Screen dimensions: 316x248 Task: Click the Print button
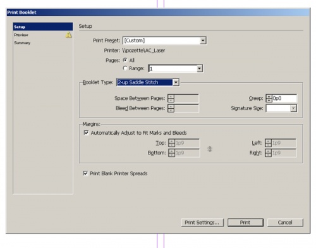(x=245, y=223)
